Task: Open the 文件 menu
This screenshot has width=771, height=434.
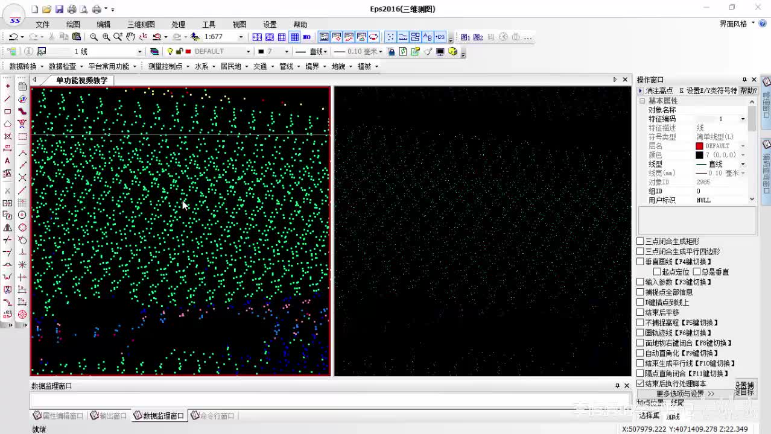Action: (42, 25)
